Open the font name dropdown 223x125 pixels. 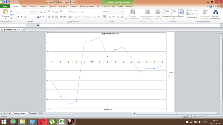(x=32, y=12)
